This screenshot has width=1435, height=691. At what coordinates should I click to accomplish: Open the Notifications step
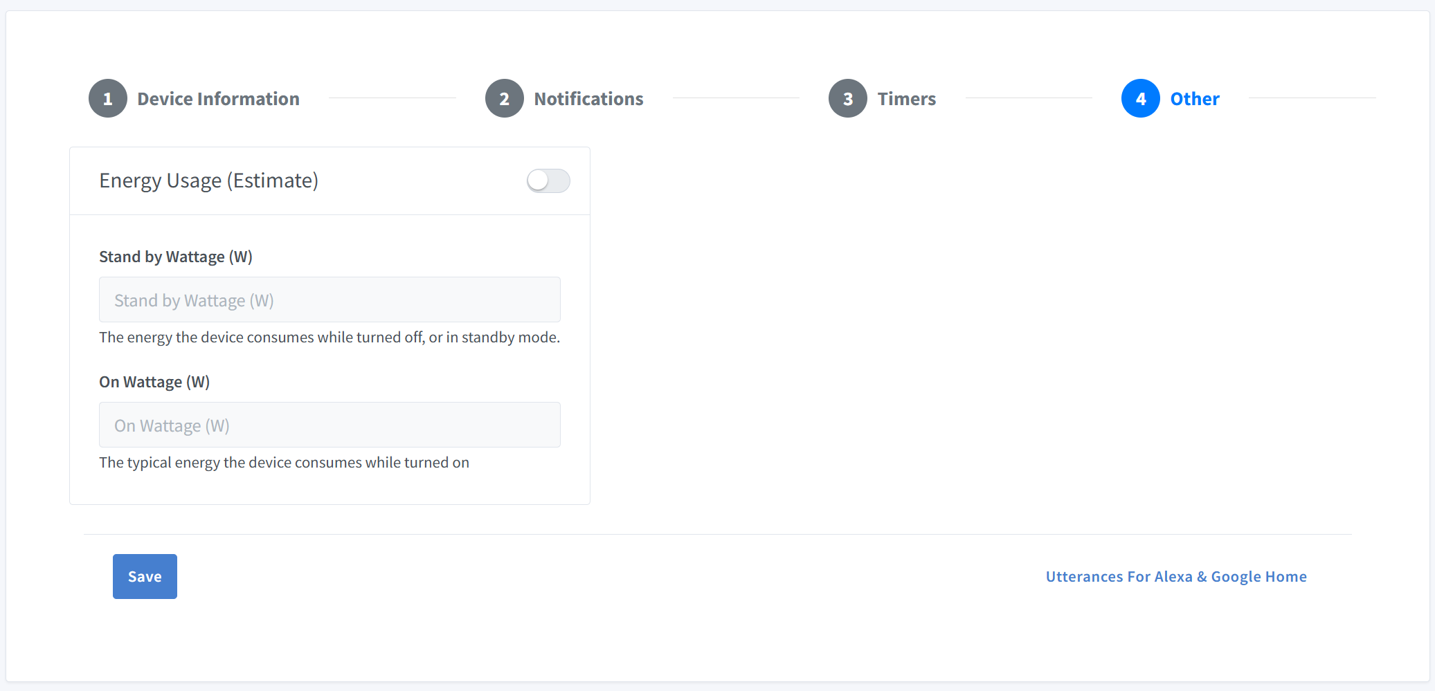(x=588, y=99)
